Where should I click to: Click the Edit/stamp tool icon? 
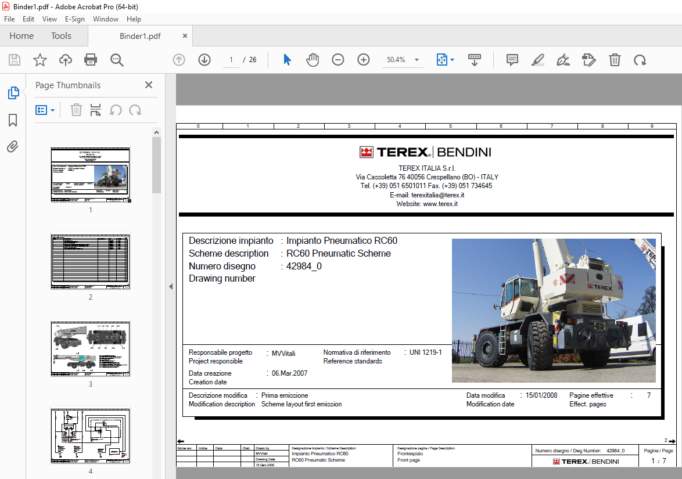(x=588, y=60)
